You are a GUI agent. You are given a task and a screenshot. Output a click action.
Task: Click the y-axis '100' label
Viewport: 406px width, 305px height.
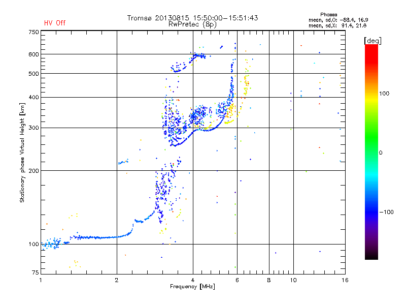point(33,245)
